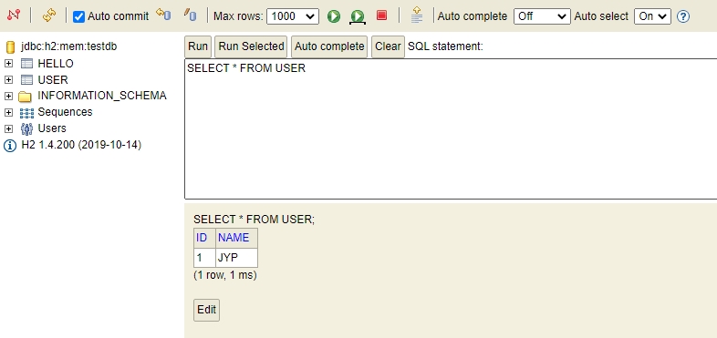
Task: Click the Refresh icon in toolbar
Action: click(49, 15)
